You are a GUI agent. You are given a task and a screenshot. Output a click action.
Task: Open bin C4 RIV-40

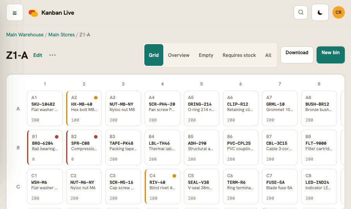click(162, 187)
